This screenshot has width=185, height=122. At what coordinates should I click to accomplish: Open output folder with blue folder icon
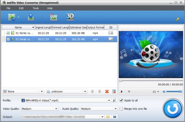[115, 117]
